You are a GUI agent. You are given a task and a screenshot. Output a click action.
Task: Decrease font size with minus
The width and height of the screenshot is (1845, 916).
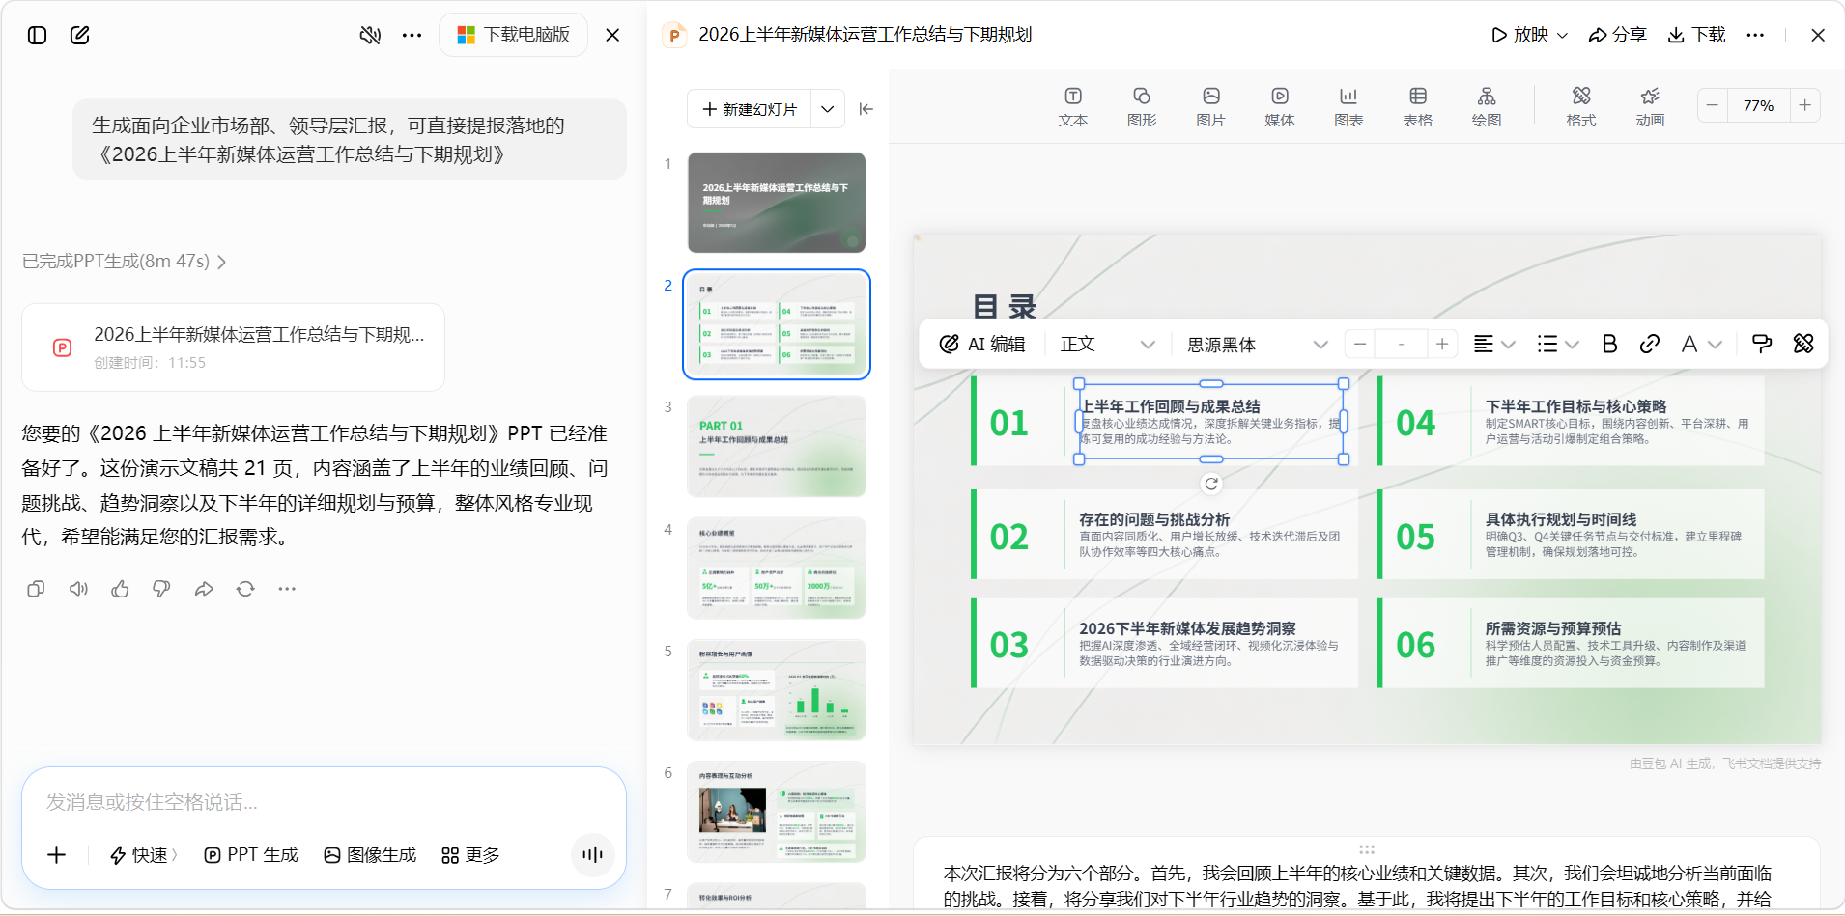(x=1360, y=344)
